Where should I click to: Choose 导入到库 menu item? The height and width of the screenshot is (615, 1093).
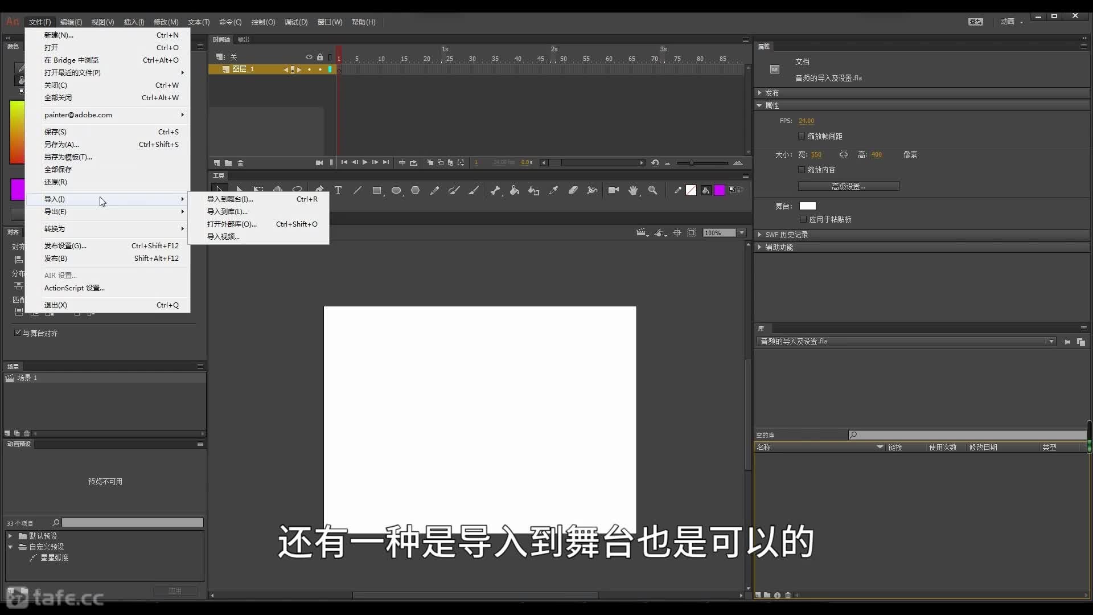point(258,211)
